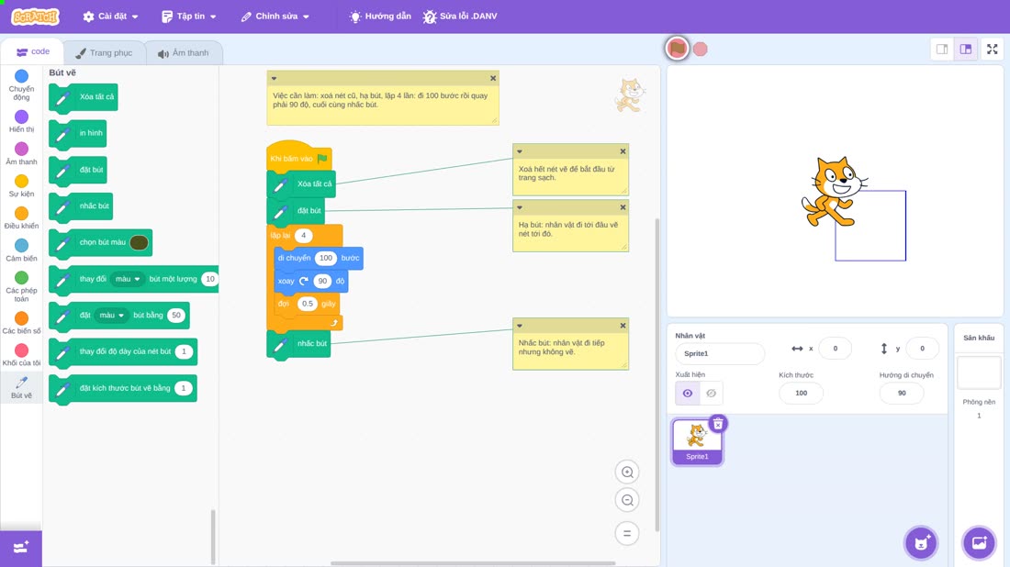Select the Khối của tôi category
The width and height of the screenshot is (1010, 567).
pyautogui.click(x=21, y=355)
